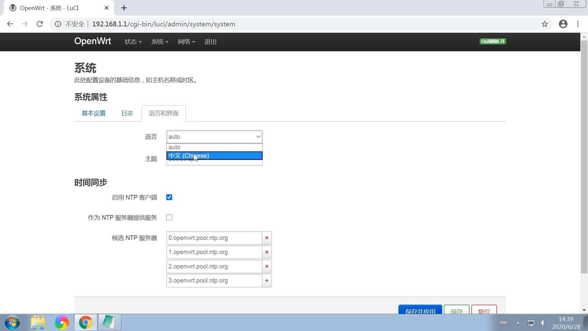Open the browser profile account icon
The width and height of the screenshot is (588, 331).
[563, 24]
